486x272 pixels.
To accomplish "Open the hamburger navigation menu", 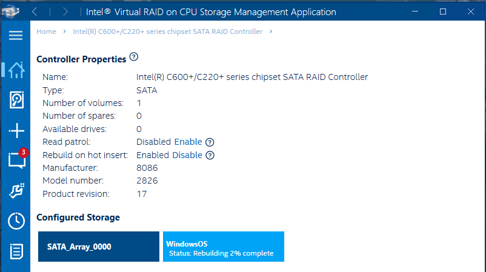I will pyautogui.click(x=16, y=35).
